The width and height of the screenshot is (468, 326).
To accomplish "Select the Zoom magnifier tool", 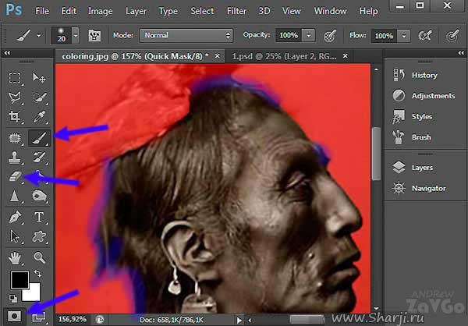I will point(38,257).
